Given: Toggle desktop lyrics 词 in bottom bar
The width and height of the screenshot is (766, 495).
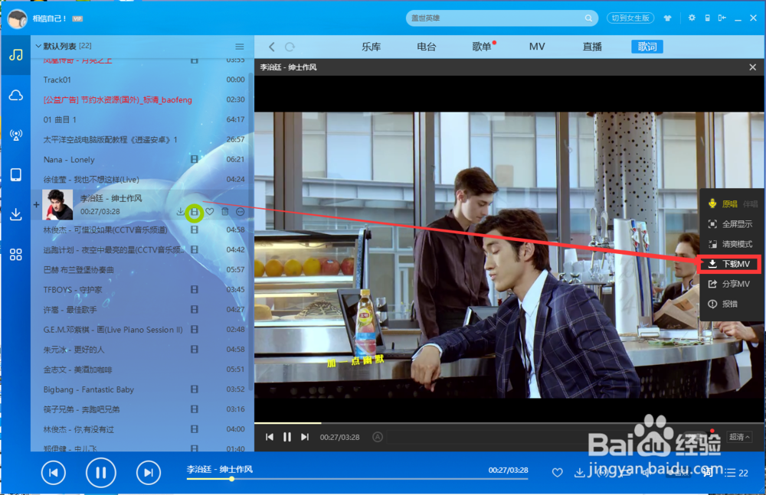Looking at the screenshot, I should pos(707,472).
